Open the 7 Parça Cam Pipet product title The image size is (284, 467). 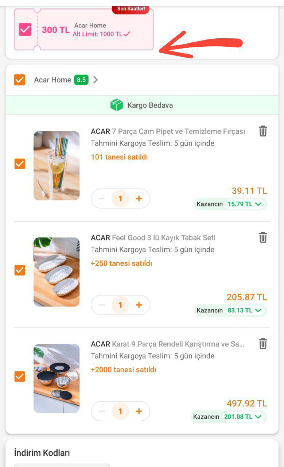tap(168, 131)
